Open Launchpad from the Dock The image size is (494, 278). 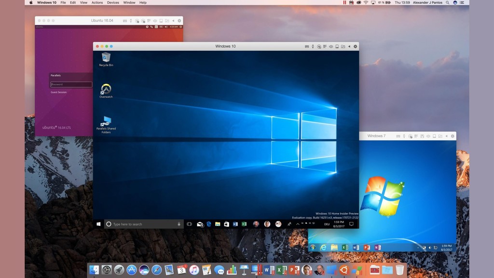pos(119,270)
